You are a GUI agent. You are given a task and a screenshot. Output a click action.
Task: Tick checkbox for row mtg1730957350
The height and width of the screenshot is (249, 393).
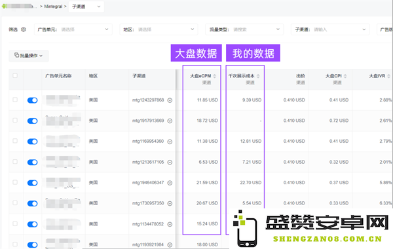pyautogui.click(x=15, y=202)
